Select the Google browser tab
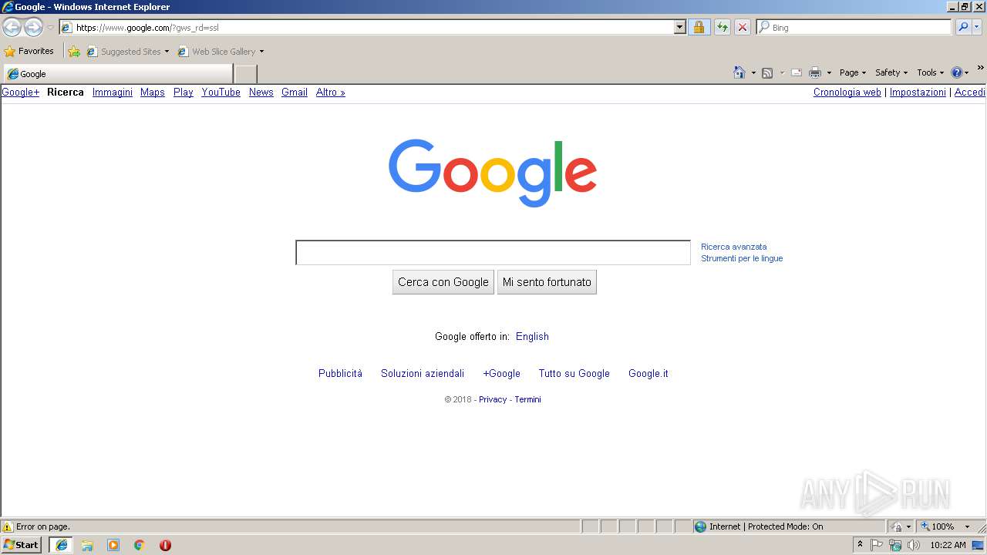Image resolution: width=987 pixels, height=555 pixels. tap(118, 74)
